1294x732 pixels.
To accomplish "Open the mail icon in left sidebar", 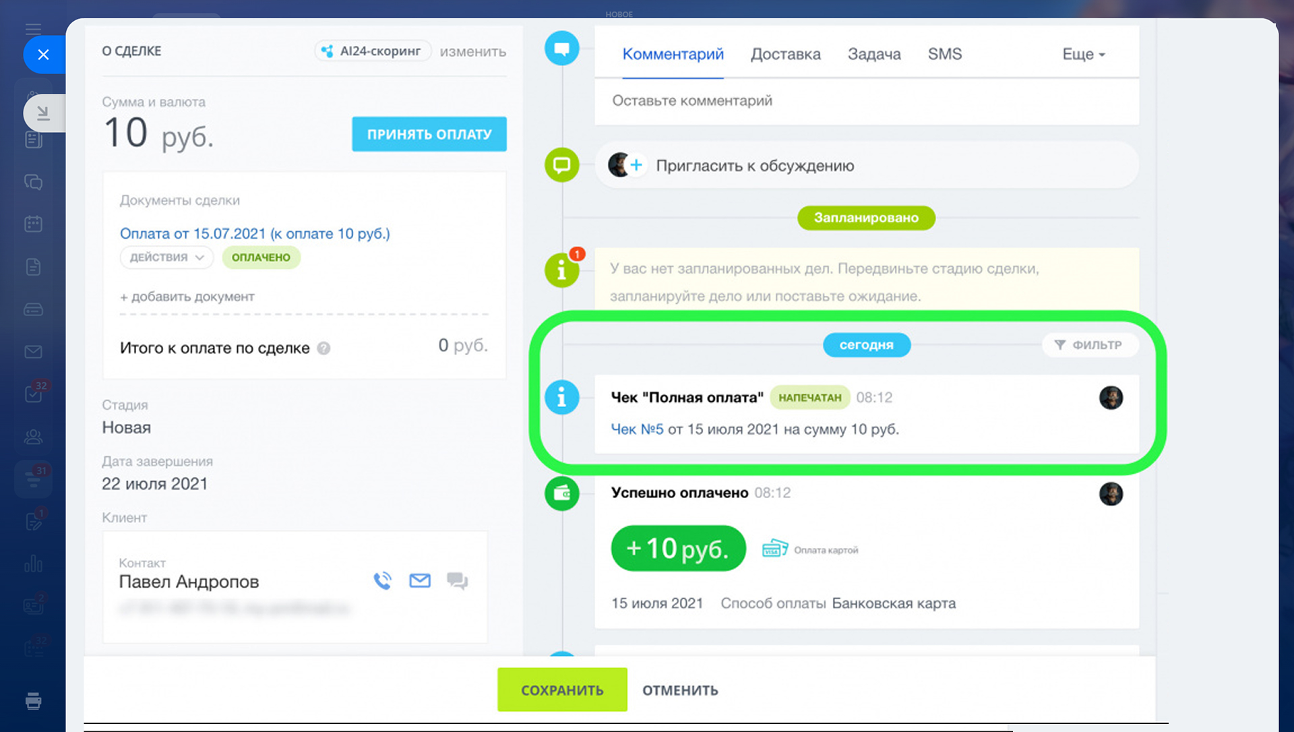I will pos(33,352).
